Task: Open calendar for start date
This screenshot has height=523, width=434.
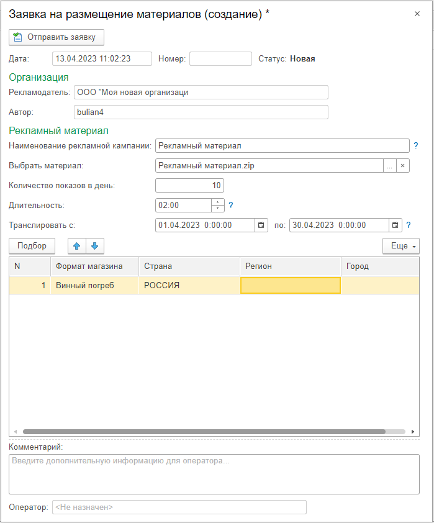Action: 261,225
